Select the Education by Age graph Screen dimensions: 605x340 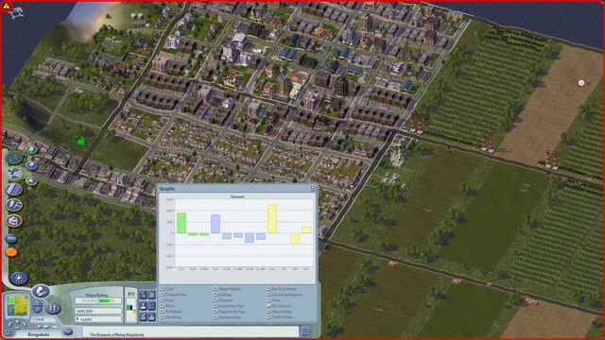[215, 306]
